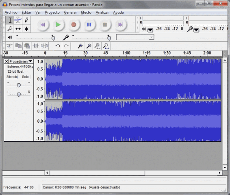
Task: Click the '32-bit float' label
Action: (15, 71)
